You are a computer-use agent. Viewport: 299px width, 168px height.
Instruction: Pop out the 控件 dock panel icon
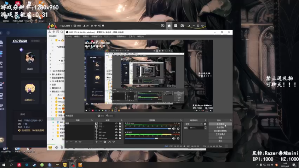click(x=231, y=120)
